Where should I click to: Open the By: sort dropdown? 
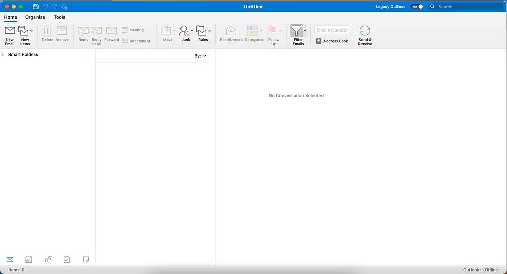pyautogui.click(x=200, y=56)
